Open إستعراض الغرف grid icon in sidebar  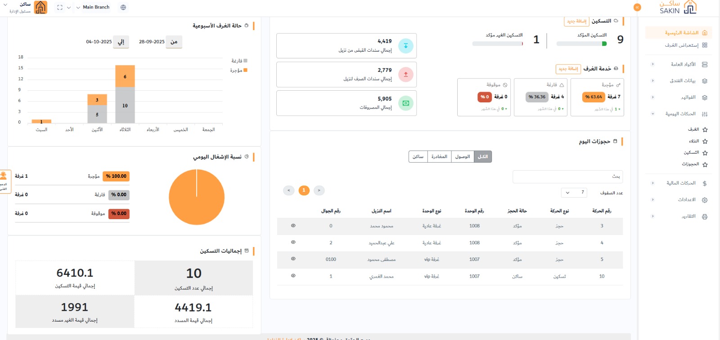tap(705, 45)
